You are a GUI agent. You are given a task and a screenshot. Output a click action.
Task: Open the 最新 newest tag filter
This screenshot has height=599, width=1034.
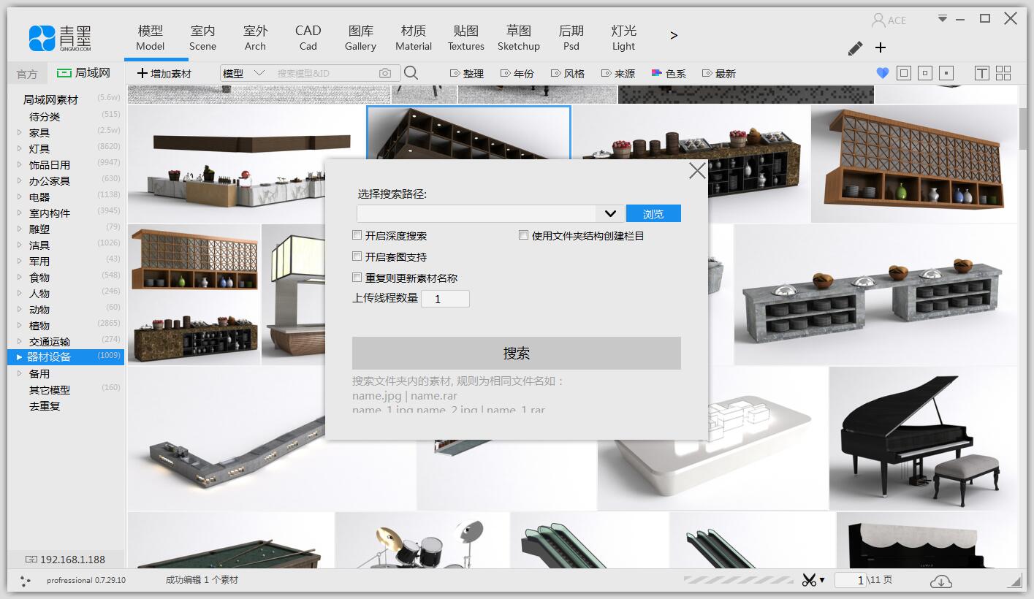[x=719, y=74]
